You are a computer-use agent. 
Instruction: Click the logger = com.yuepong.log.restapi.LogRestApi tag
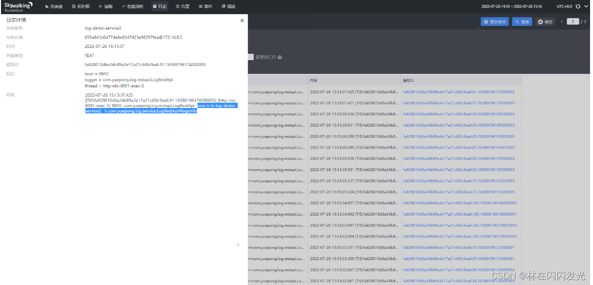(x=129, y=80)
